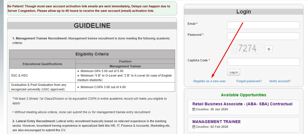Click the GUIDELINE section heading

pos(92,26)
